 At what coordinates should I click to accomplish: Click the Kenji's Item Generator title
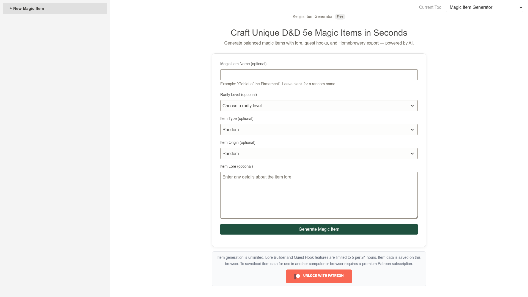pos(312,16)
